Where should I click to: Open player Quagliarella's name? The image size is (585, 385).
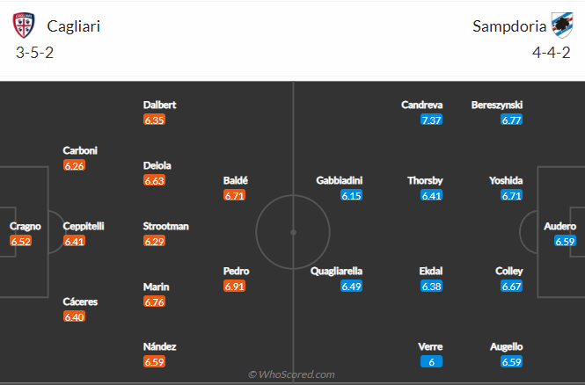(336, 271)
